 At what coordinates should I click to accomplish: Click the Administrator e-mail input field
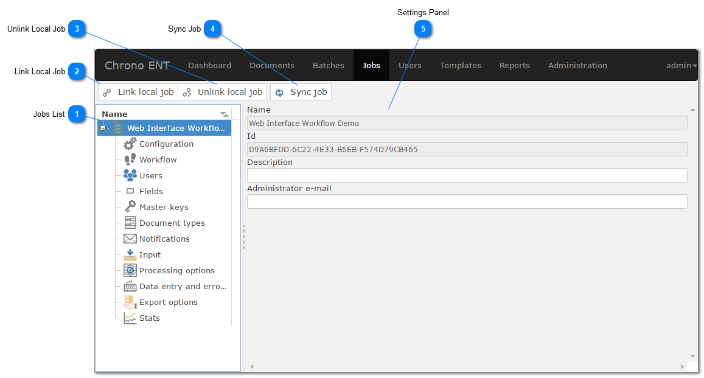[467, 201]
